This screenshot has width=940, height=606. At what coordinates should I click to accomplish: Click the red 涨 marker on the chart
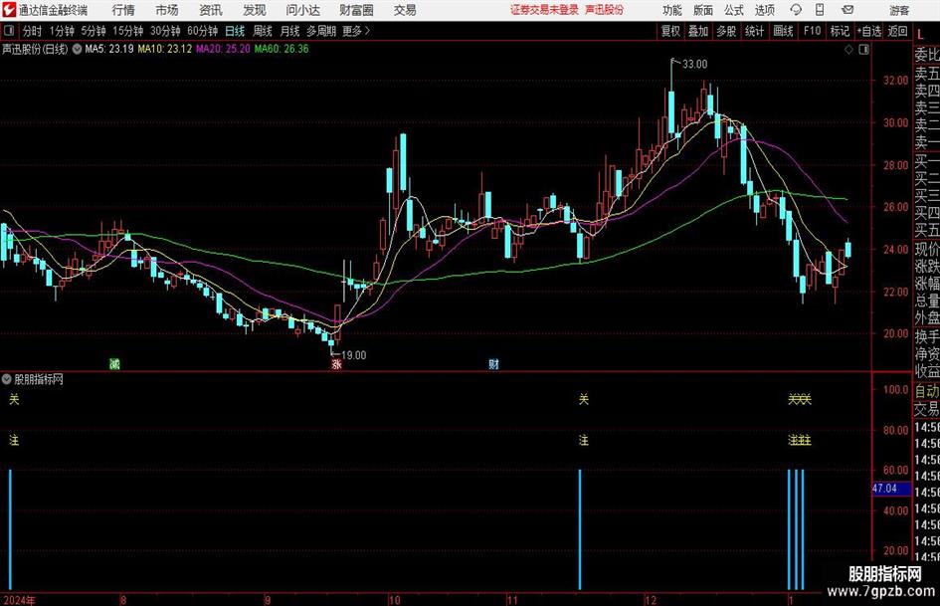coord(336,363)
